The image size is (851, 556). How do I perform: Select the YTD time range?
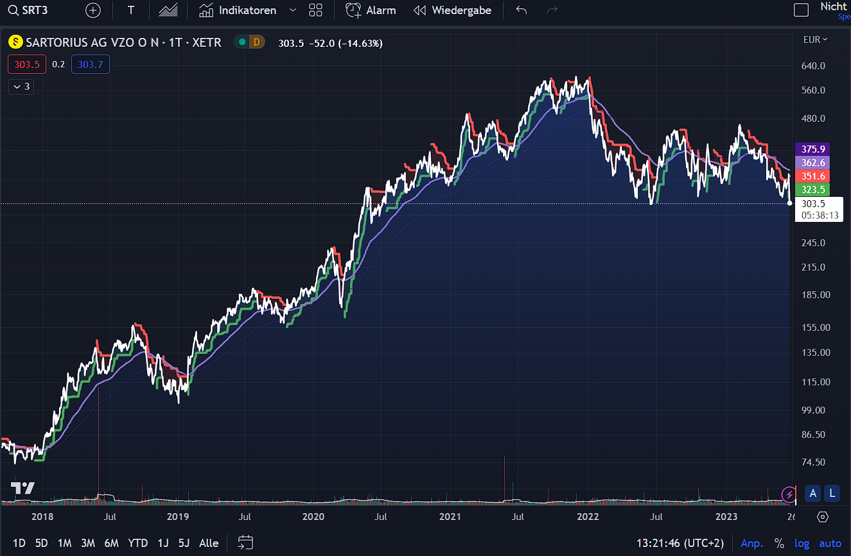pos(137,543)
